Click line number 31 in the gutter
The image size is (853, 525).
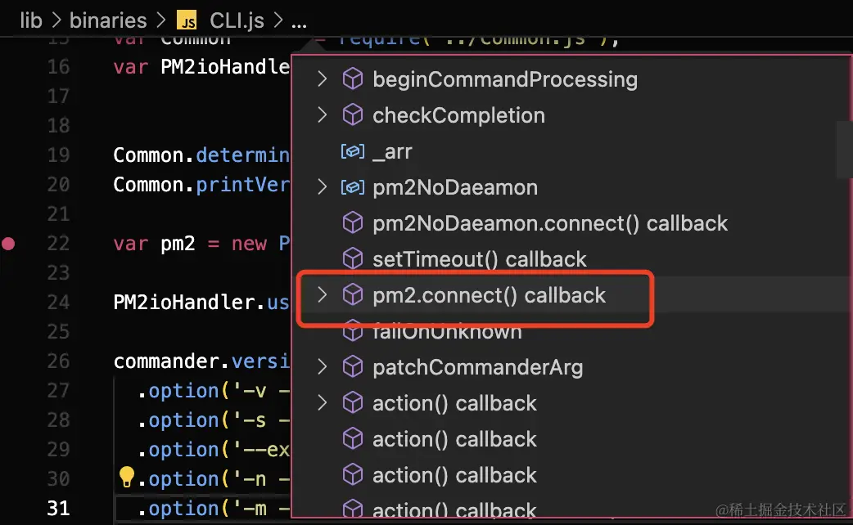point(58,508)
